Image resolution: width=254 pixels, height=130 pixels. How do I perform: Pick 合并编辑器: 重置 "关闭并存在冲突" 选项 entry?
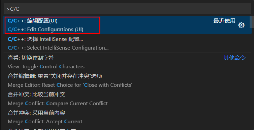127,80
